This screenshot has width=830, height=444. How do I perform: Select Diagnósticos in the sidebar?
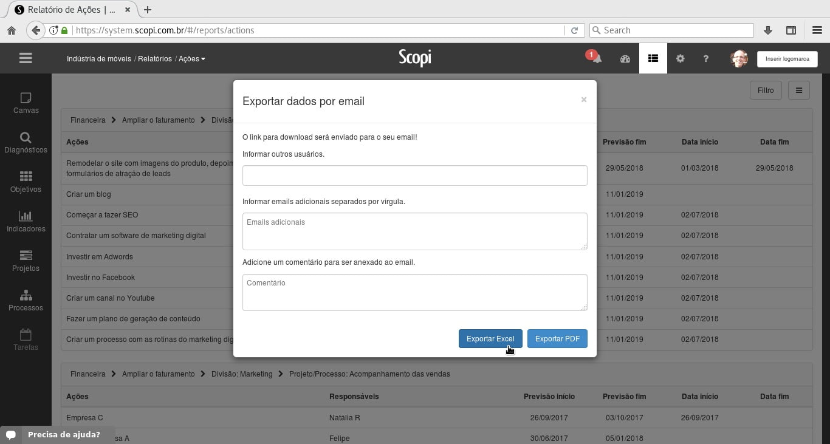[x=26, y=143]
